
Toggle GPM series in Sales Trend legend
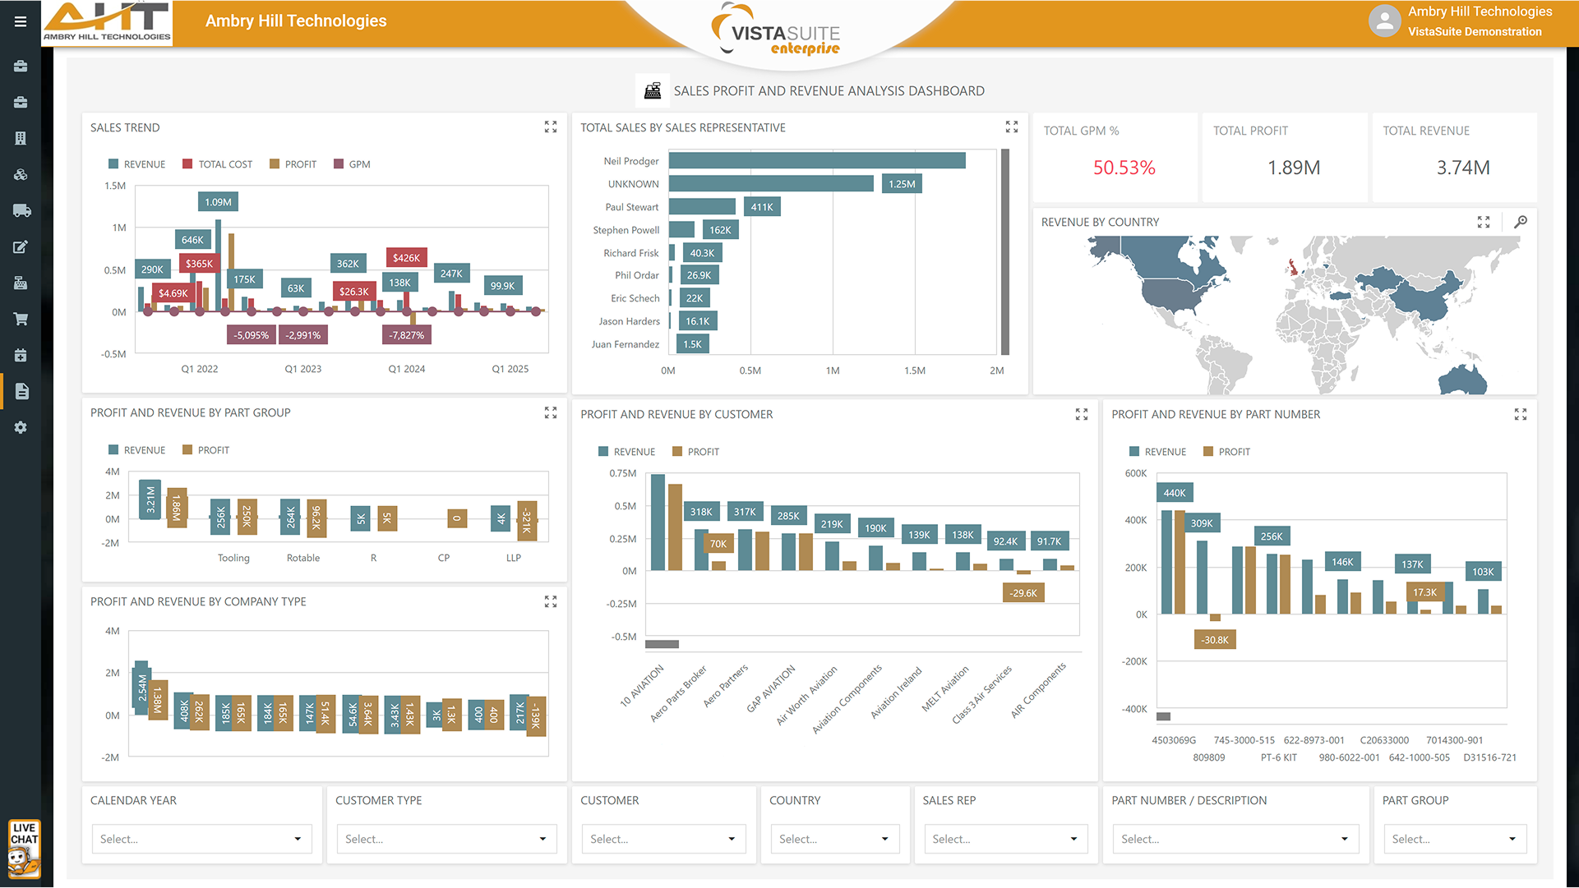coord(353,164)
